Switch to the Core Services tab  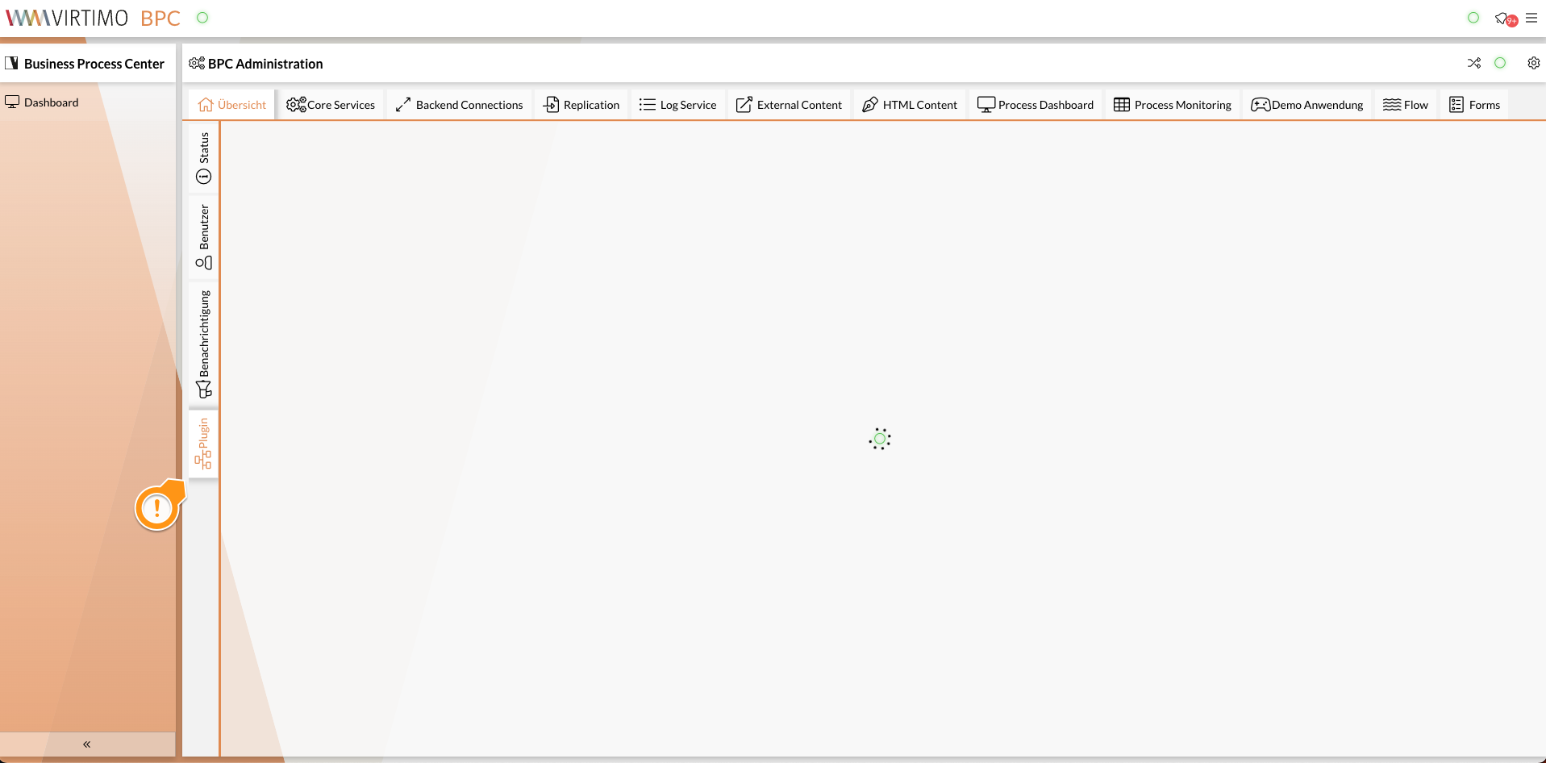coord(330,104)
